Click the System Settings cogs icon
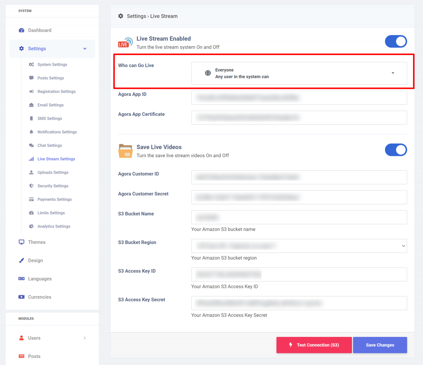Viewport: 423px width, 365px height. (31, 64)
